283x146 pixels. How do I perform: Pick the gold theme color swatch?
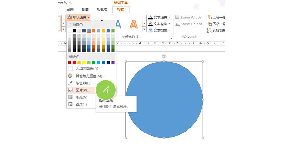pos(103,31)
